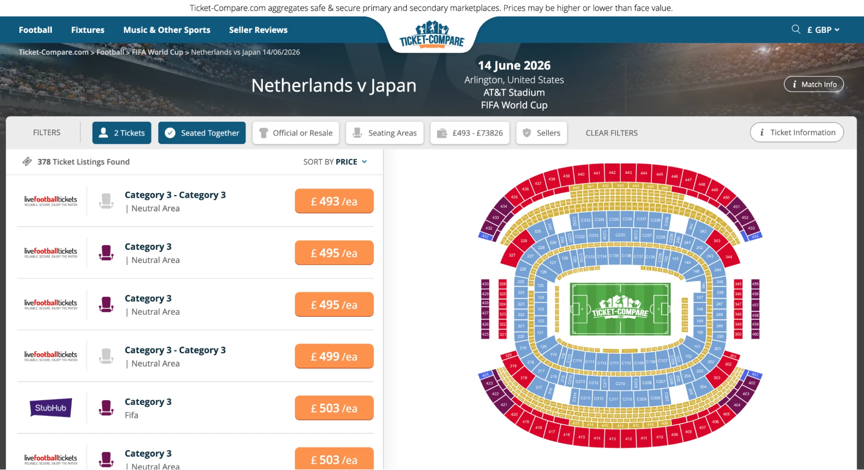Open the Fixtures menu
Viewport: 864px width, 470px height.
[x=88, y=29]
